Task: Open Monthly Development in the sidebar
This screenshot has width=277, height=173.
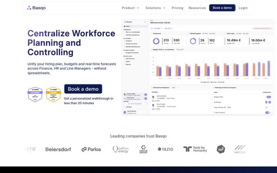Action: click(x=133, y=47)
